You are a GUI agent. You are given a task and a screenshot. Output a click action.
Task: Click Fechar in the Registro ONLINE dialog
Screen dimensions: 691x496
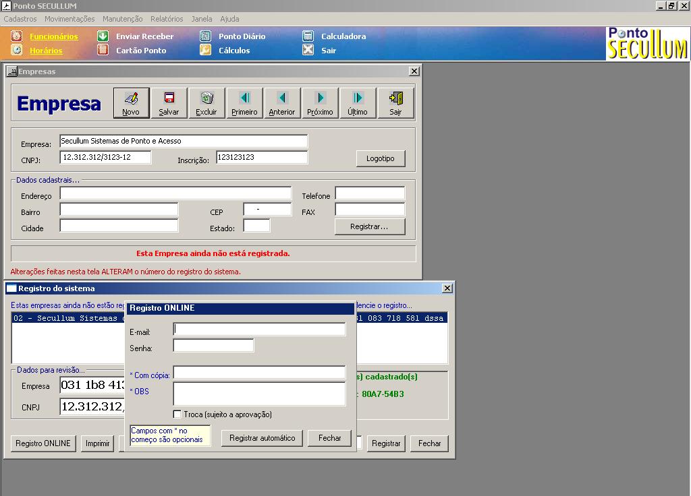tap(329, 438)
